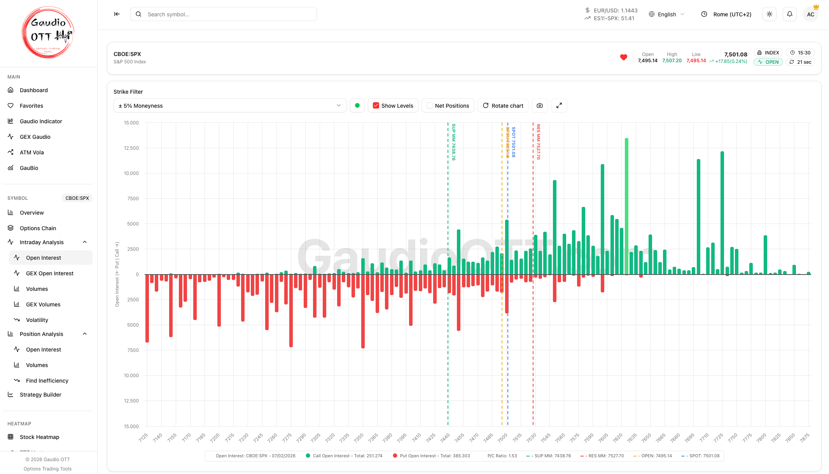Click the Volatility trend-down icon
Viewport: 829px width, 474px height.
(x=17, y=320)
